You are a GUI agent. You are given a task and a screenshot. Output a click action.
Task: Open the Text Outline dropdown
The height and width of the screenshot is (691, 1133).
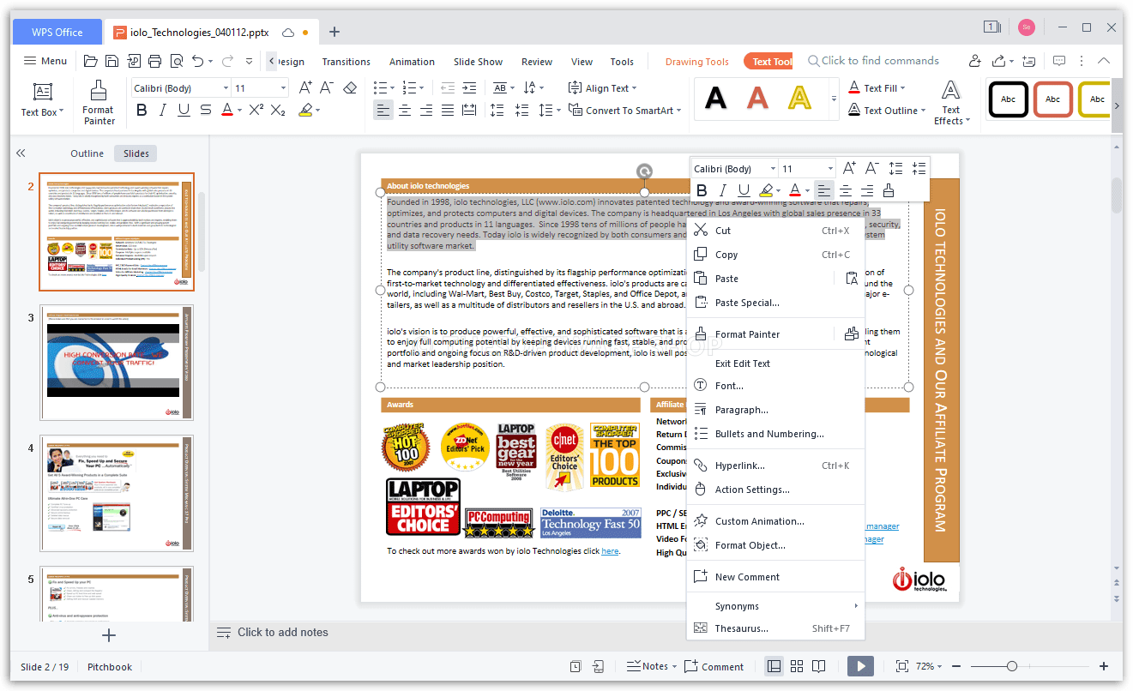click(x=887, y=111)
